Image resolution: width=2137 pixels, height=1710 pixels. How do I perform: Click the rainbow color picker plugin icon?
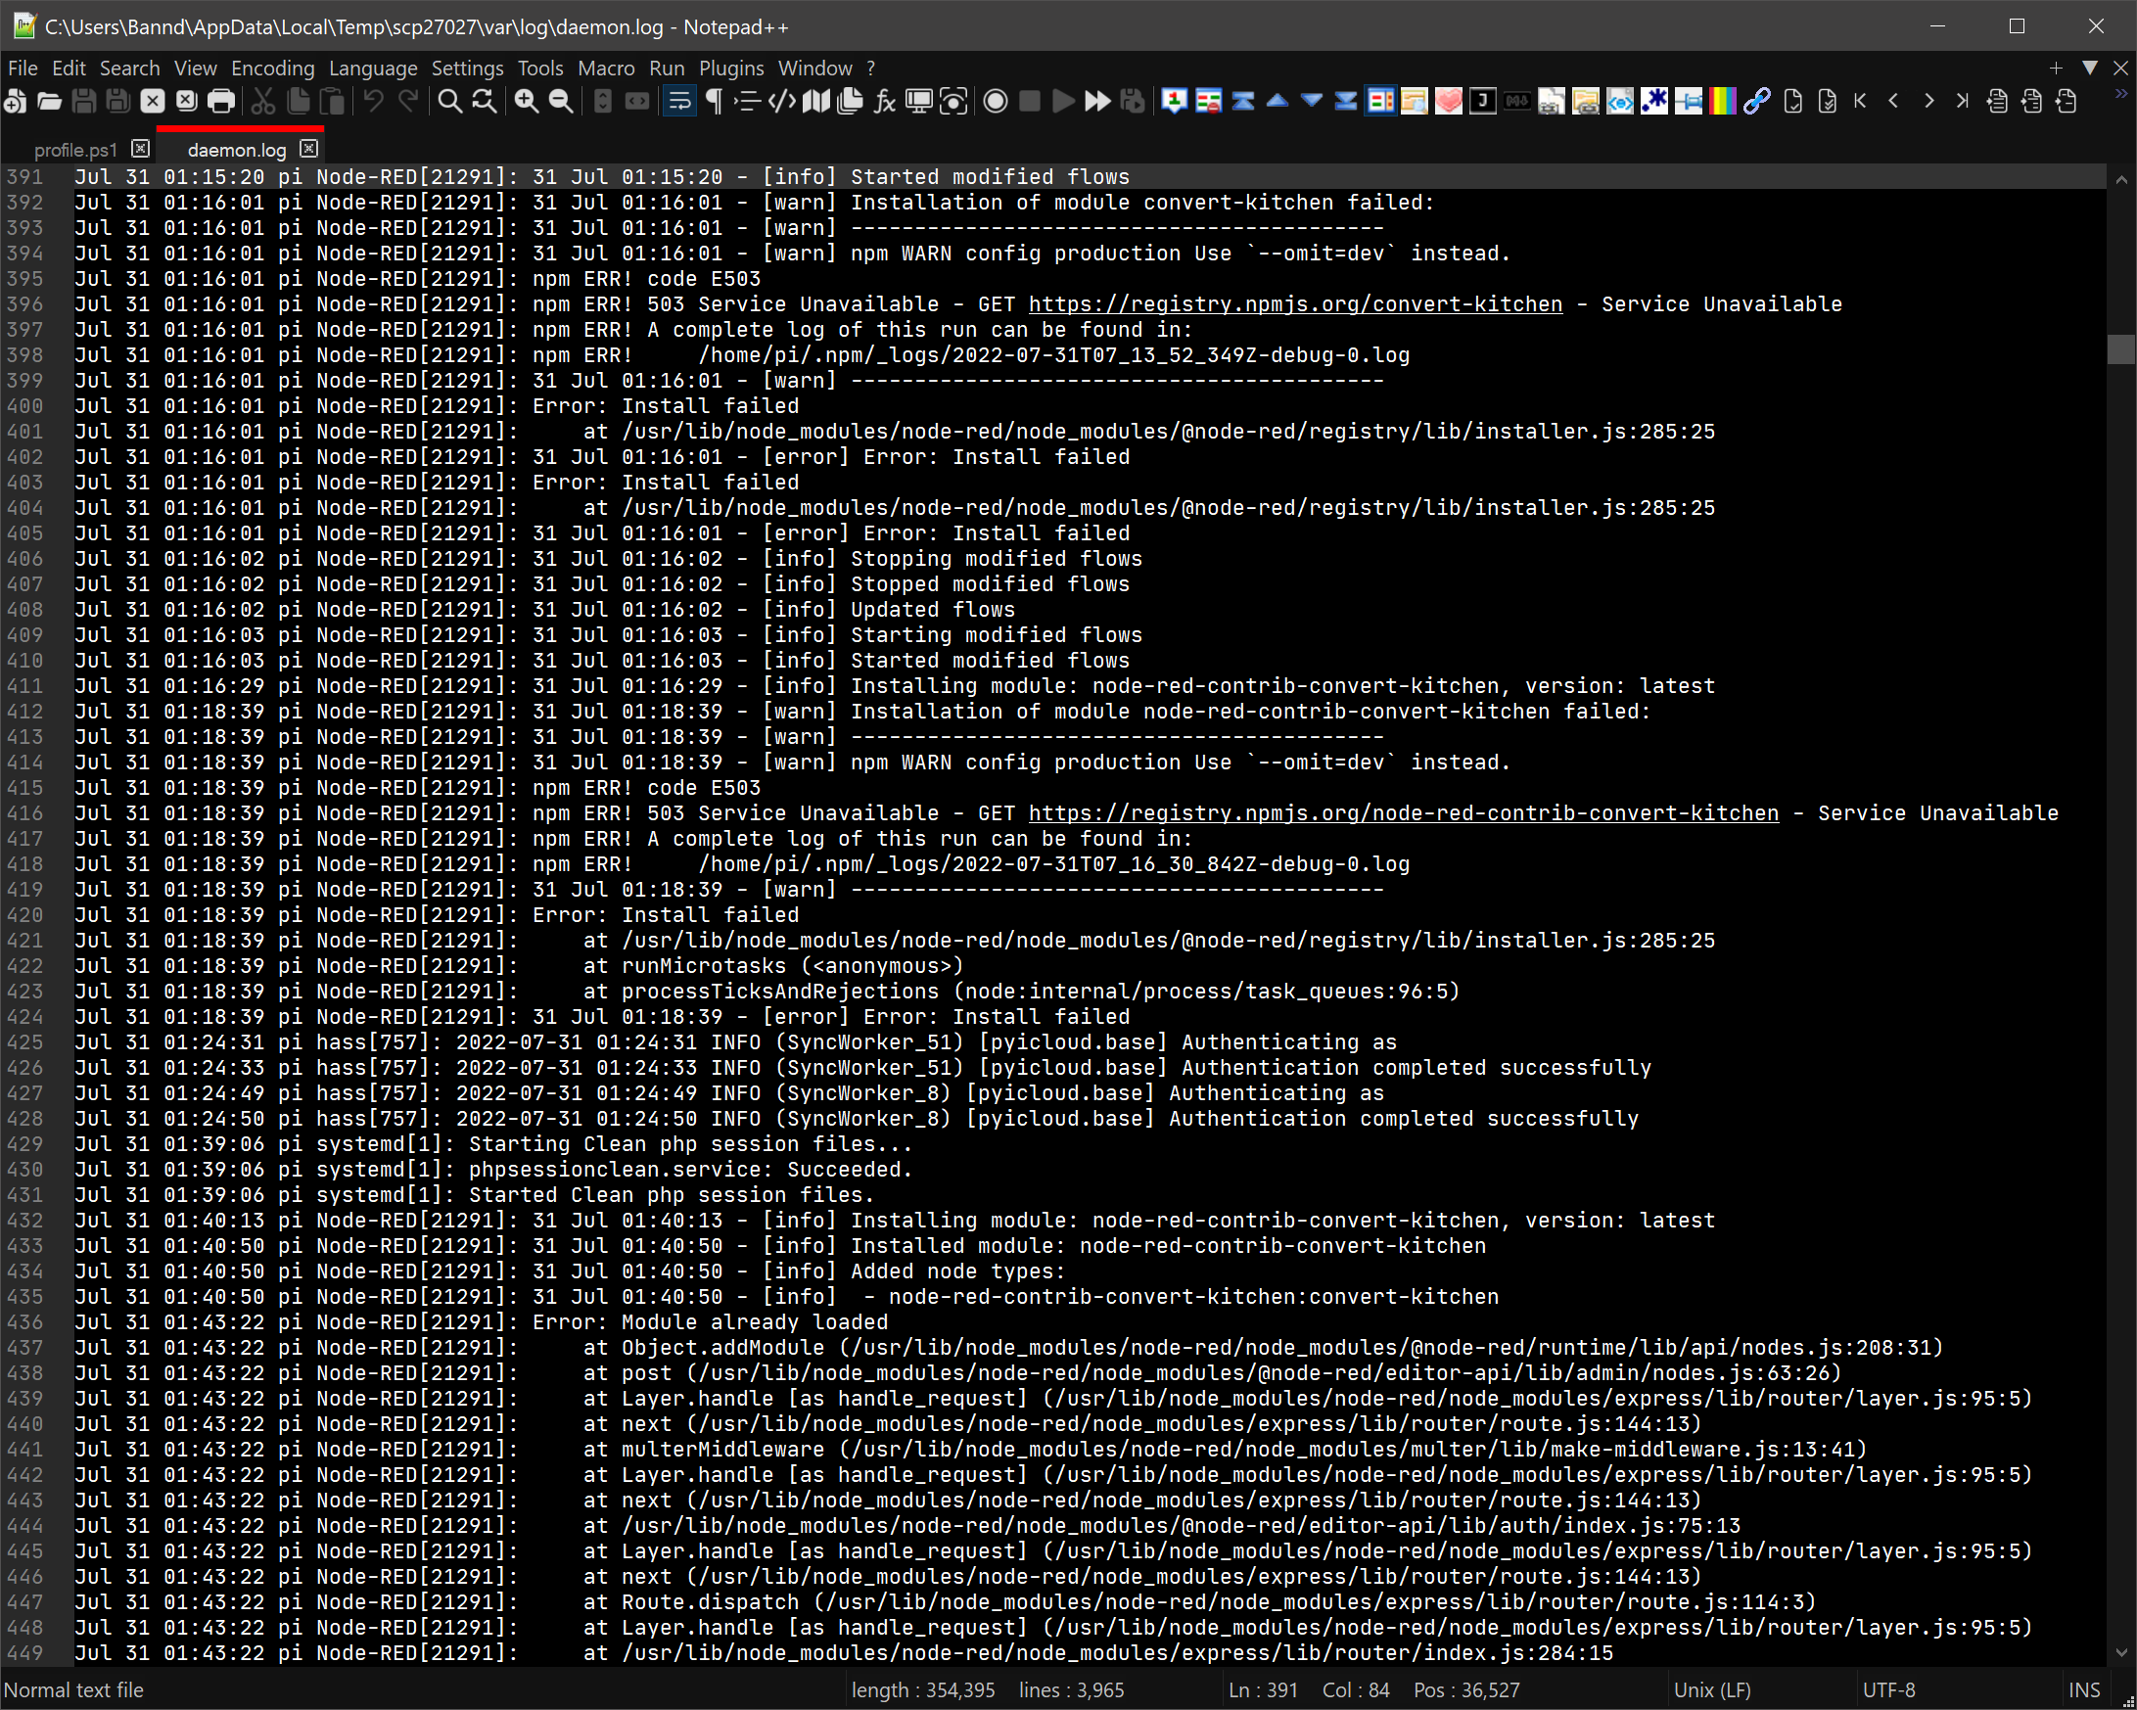tap(1723, 101)
